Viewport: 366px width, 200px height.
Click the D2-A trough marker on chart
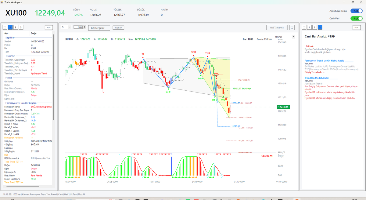(x=201, y=78)
